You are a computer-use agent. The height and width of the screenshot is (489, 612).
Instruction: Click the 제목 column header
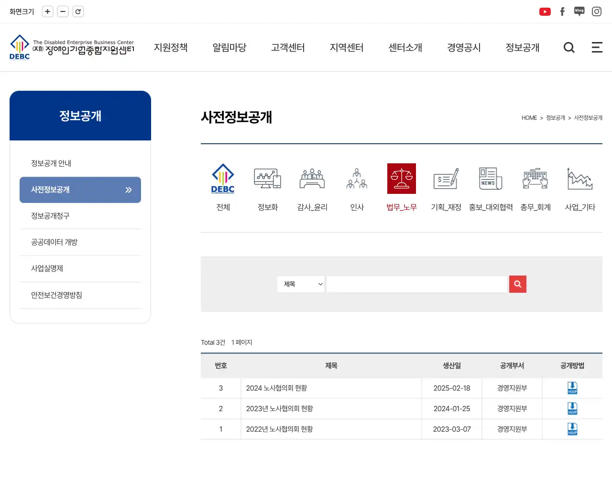331,365
